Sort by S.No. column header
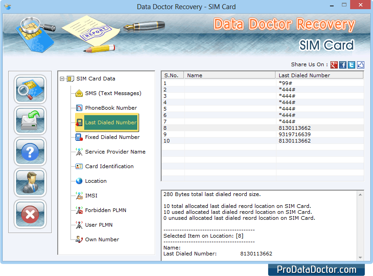This screenshot has height=276, width=373. click(173, 75)
